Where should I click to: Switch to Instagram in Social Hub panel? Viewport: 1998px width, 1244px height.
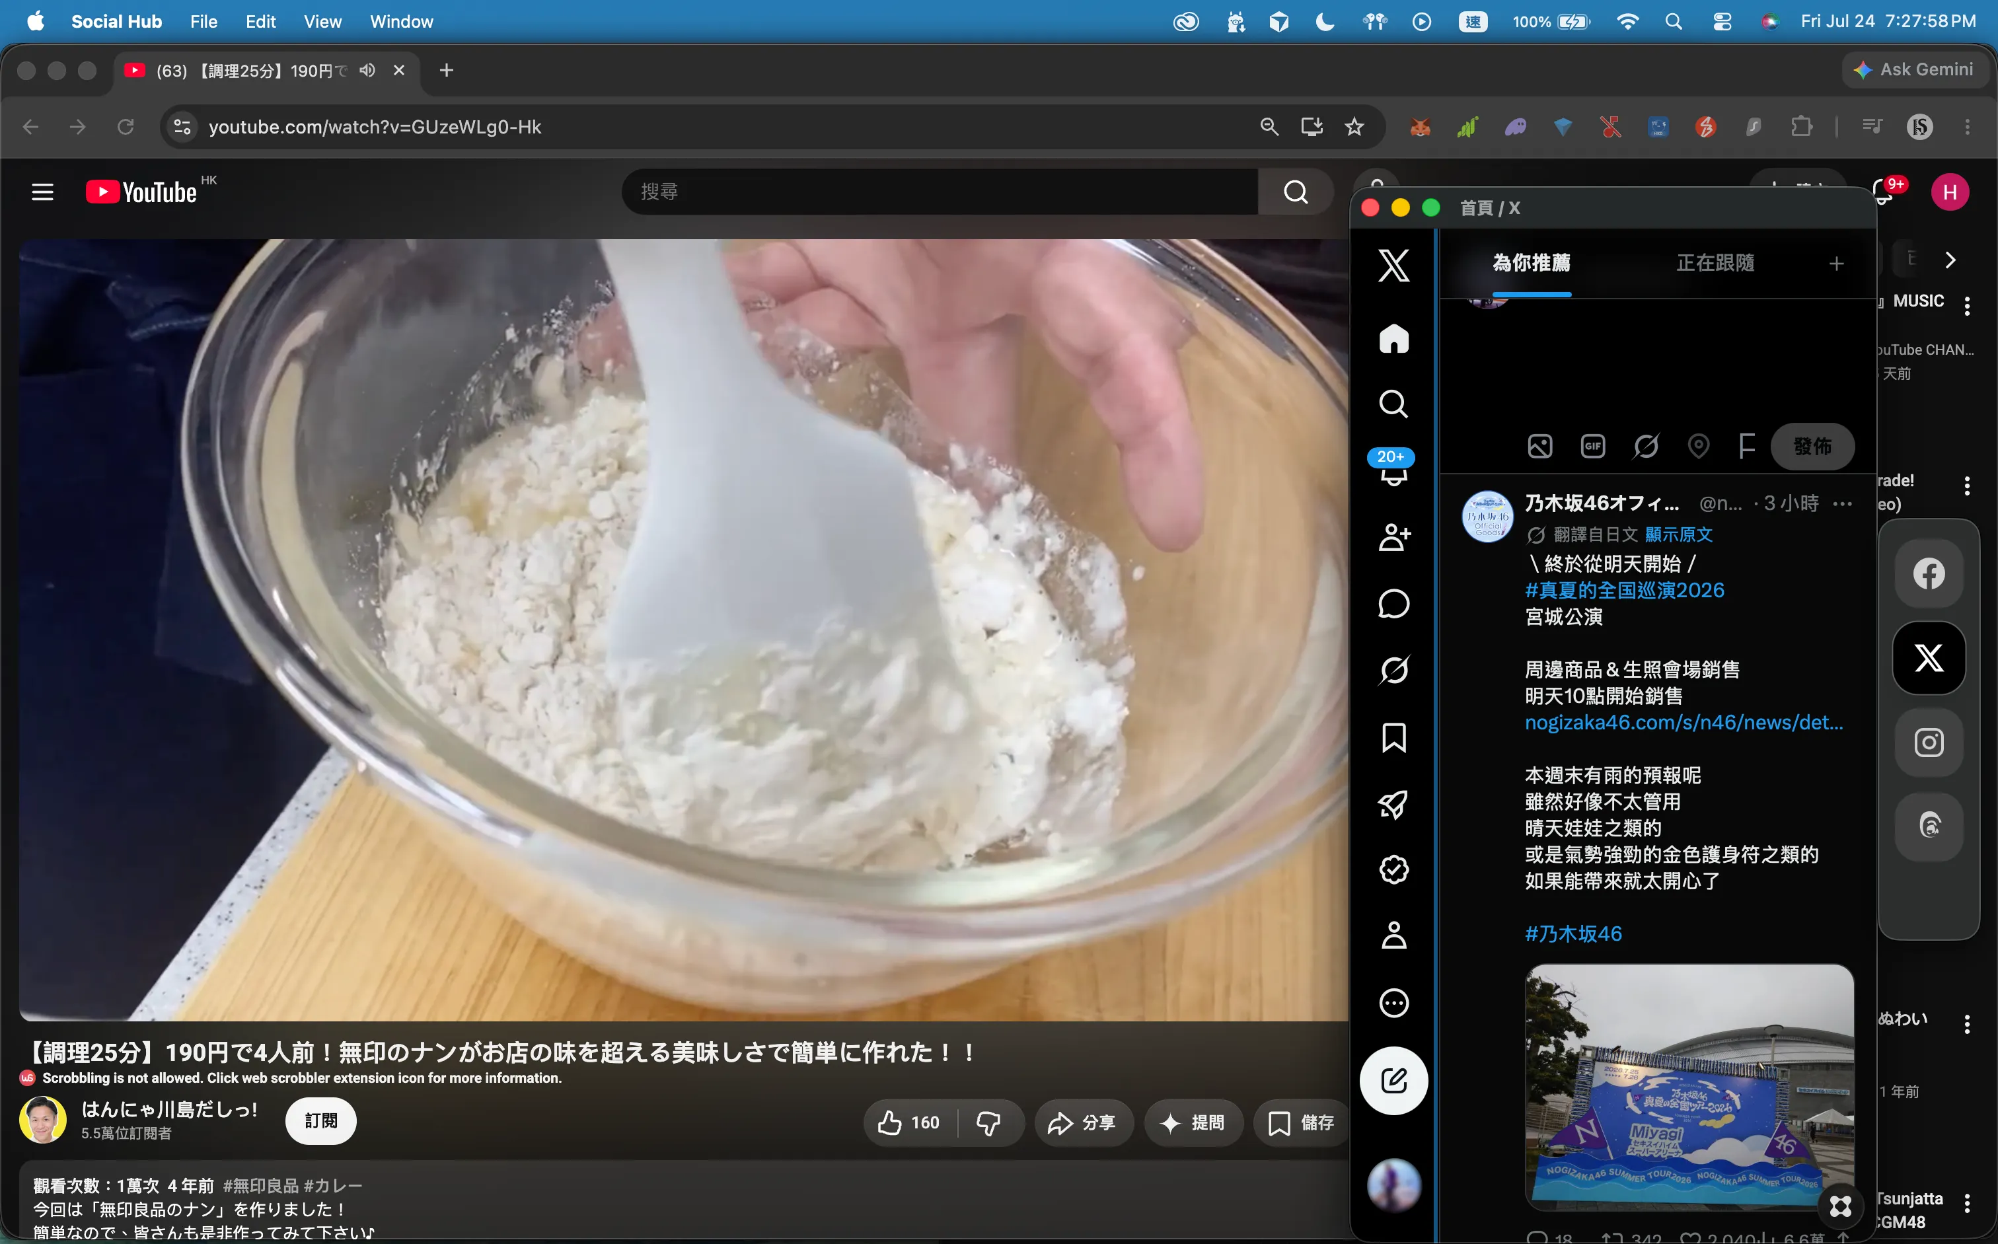click(1928, 742)
